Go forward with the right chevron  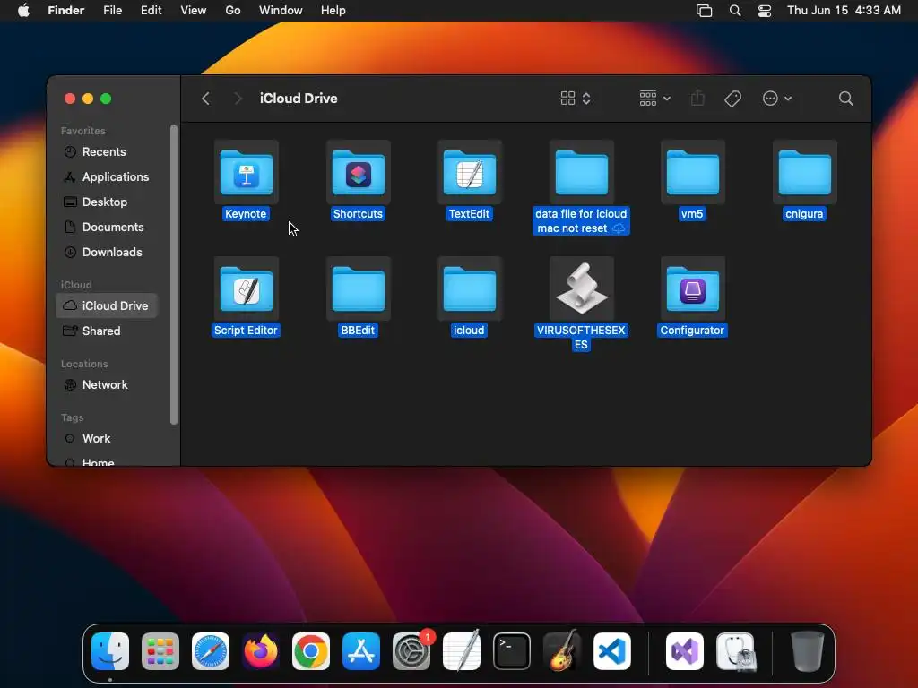coord(238,99)
